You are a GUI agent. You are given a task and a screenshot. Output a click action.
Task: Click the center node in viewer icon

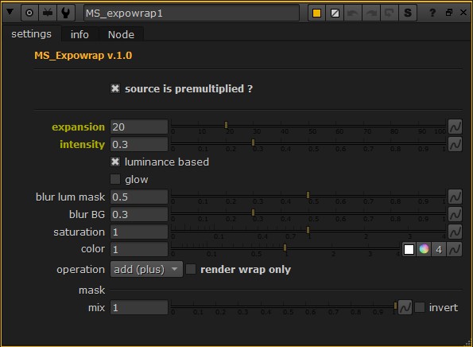(29, 13)
